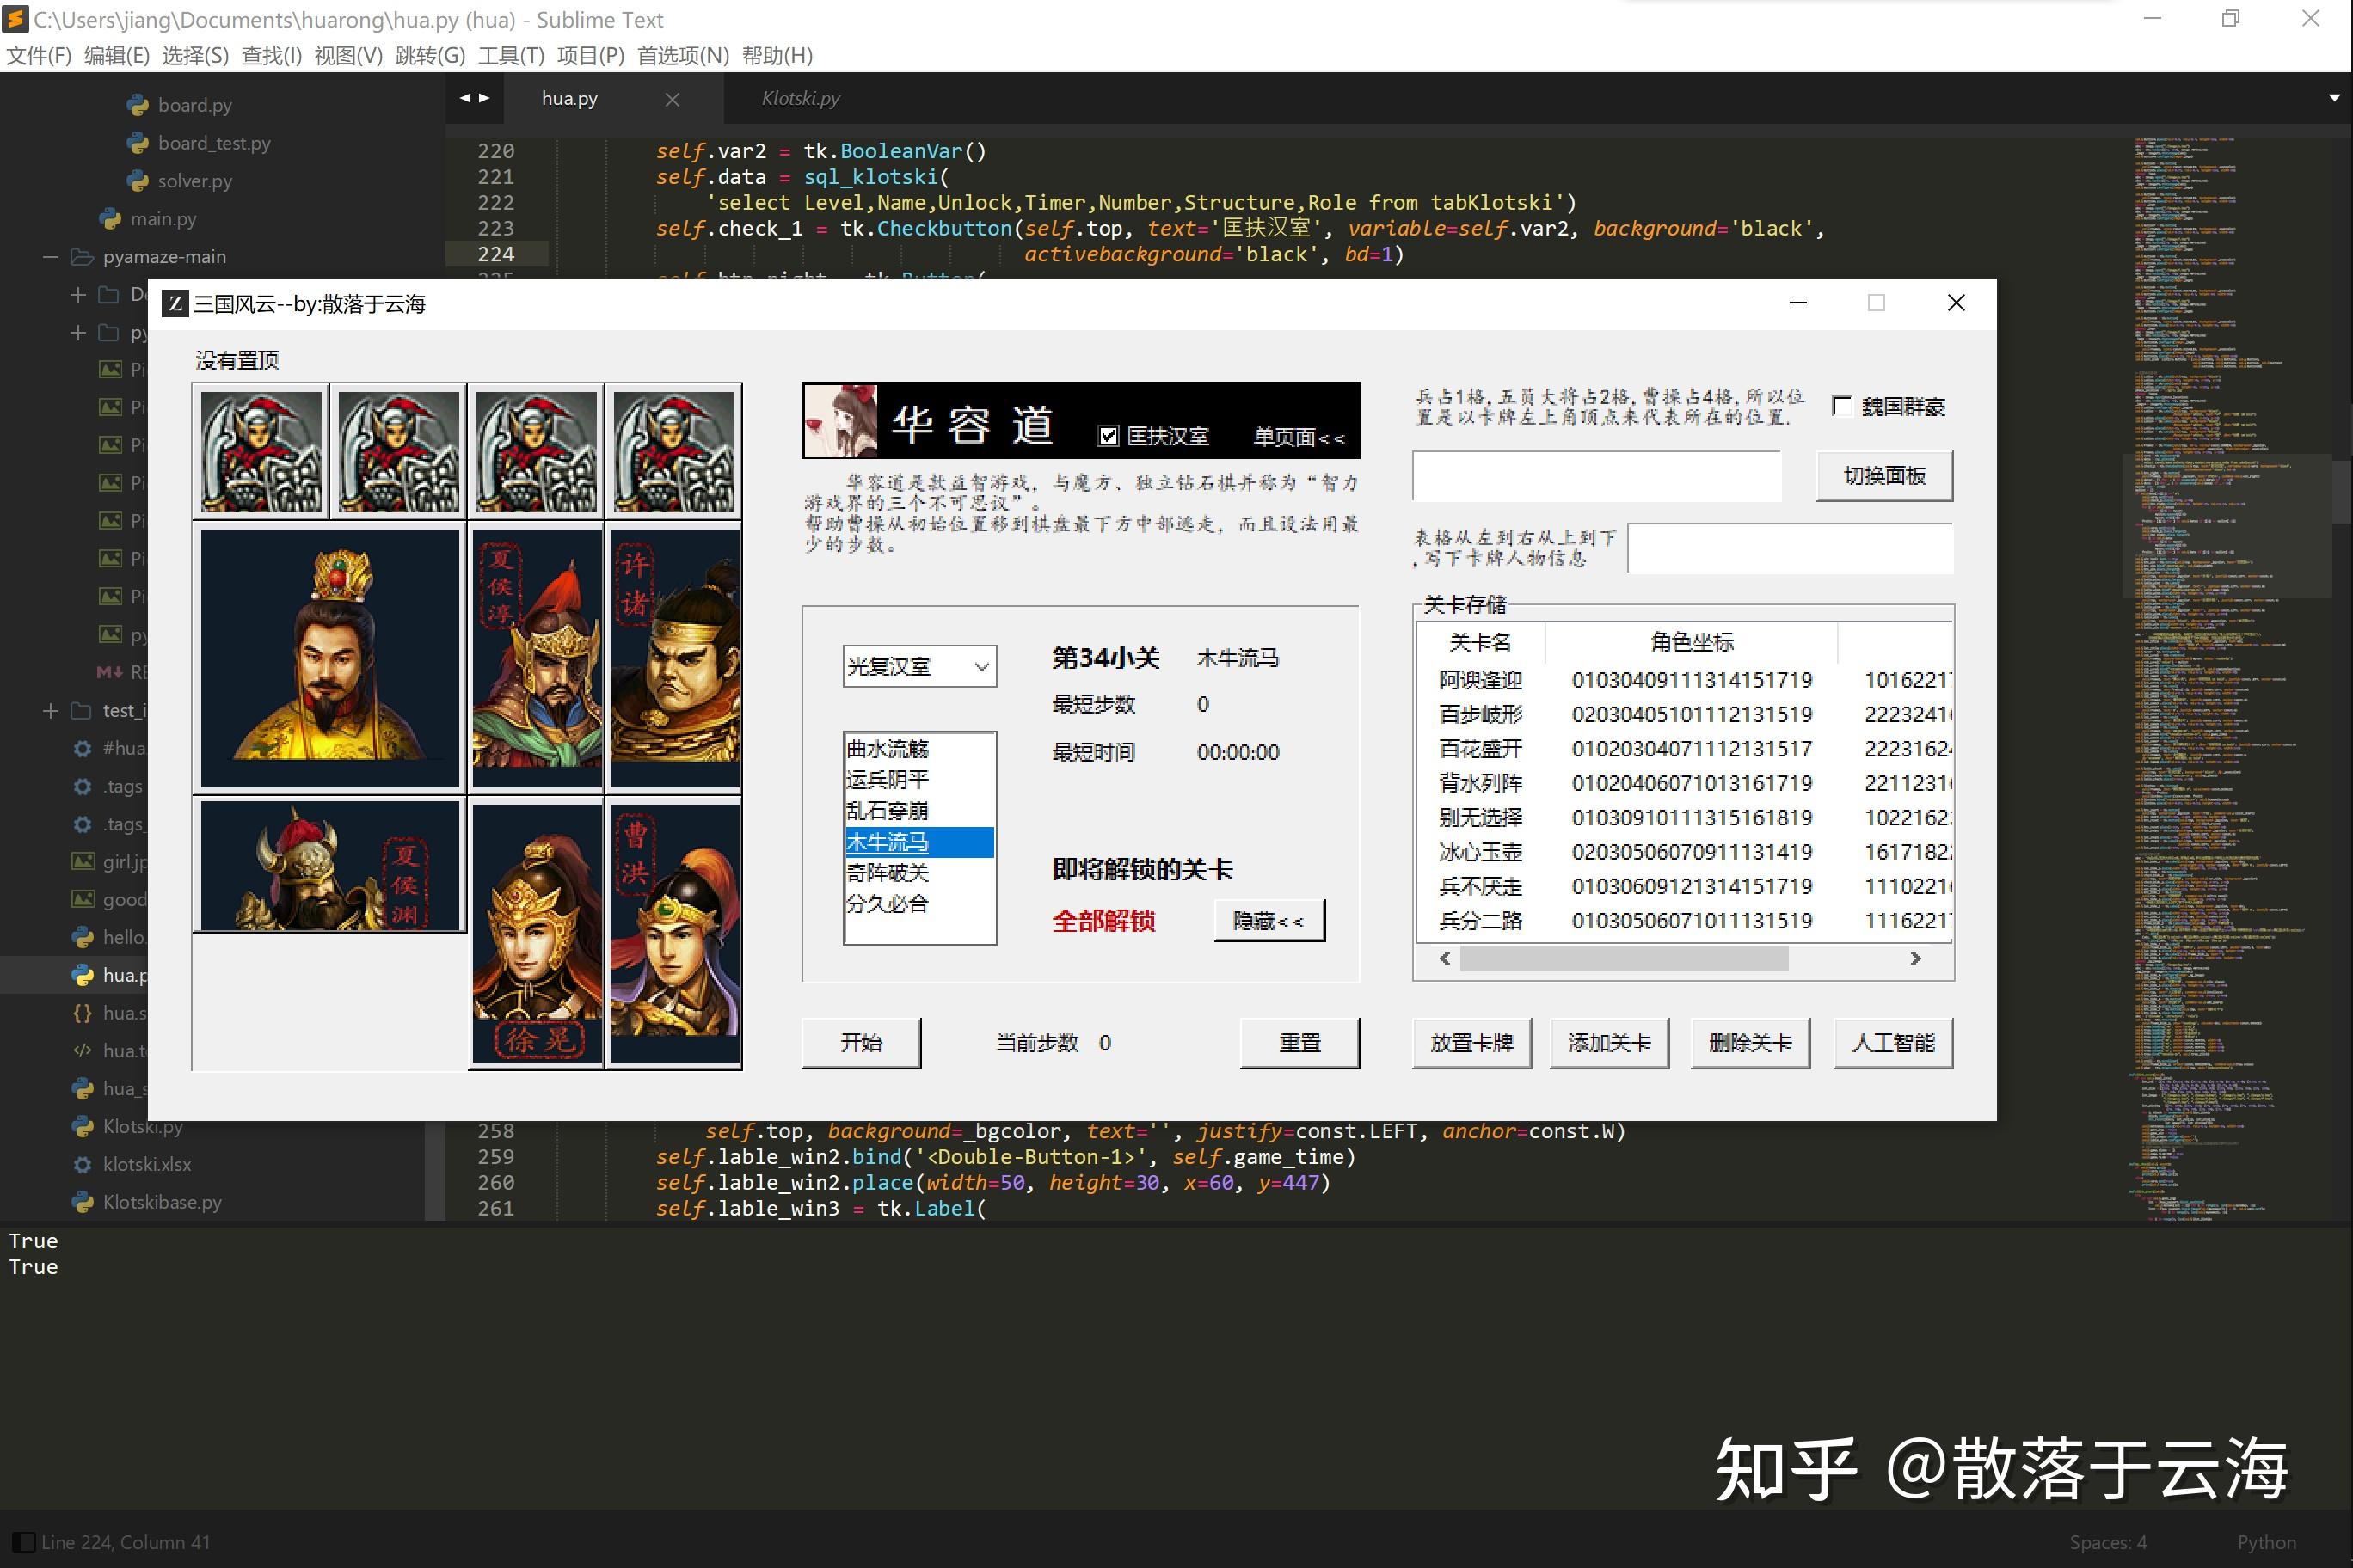The image size is (2353, 1568).
Task: Click the card info input field
Action: coord(1791,548)
